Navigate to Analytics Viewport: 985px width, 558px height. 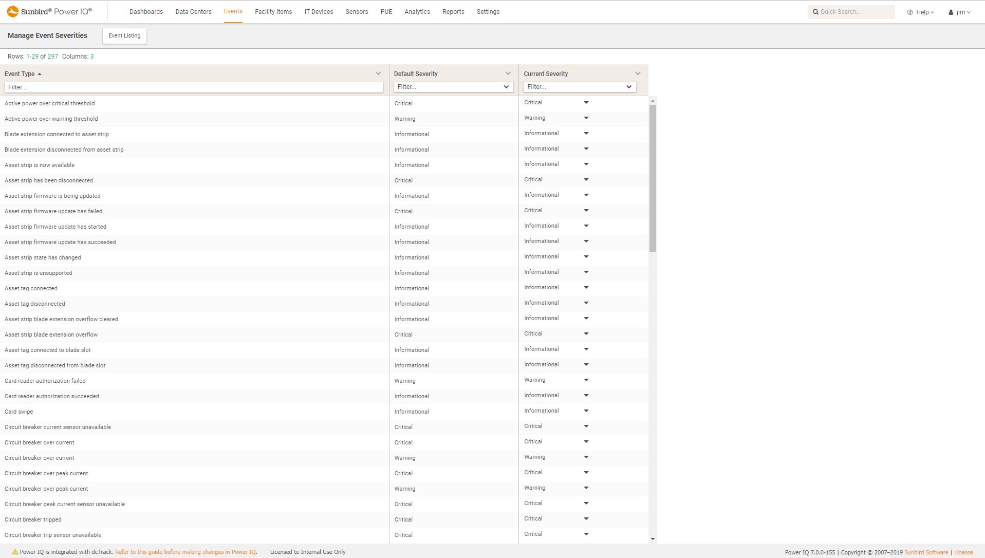tap(417, 11)
